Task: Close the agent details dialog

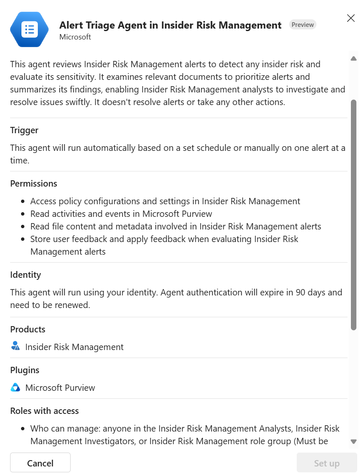Action: pos(350,18)
